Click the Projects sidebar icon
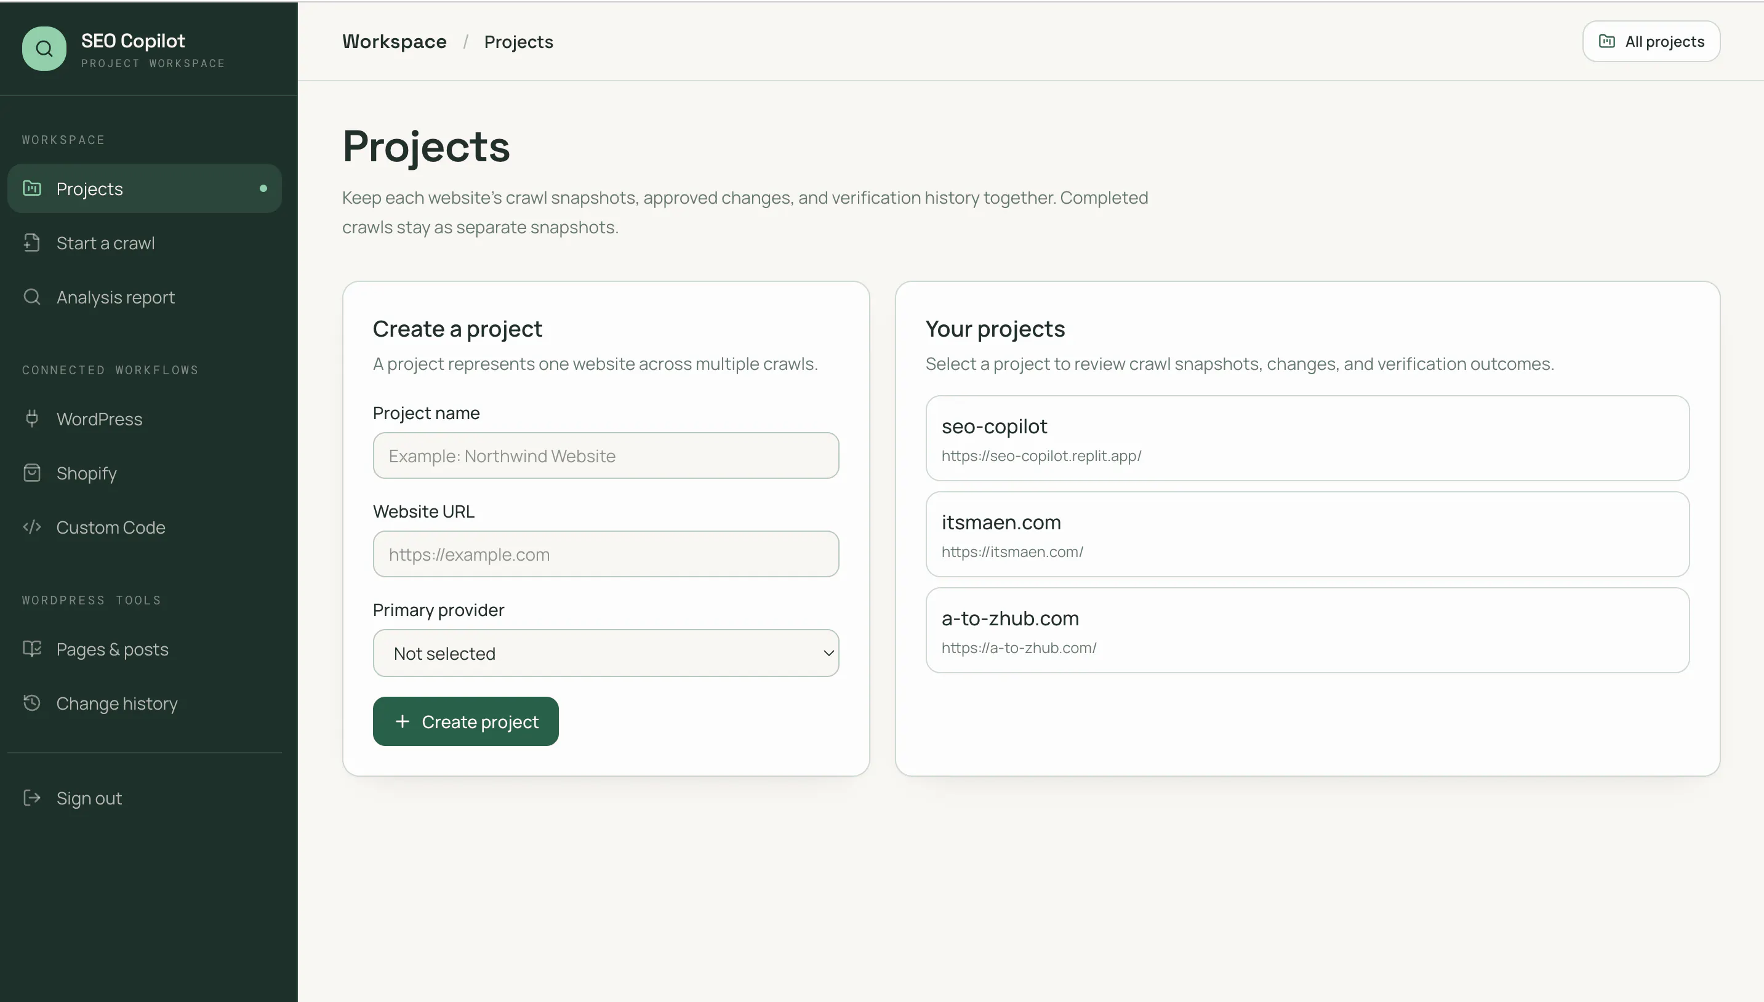The image size is (1764, 1002). 31,188
